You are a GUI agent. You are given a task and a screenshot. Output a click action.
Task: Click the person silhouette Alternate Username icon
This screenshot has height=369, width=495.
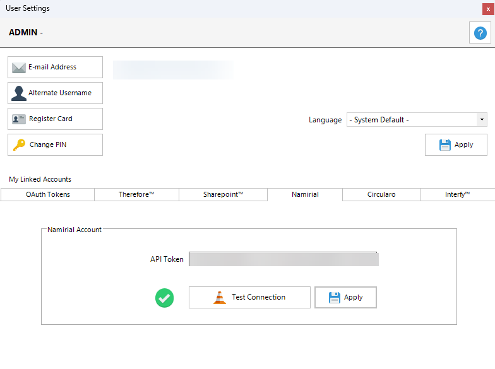19,93
